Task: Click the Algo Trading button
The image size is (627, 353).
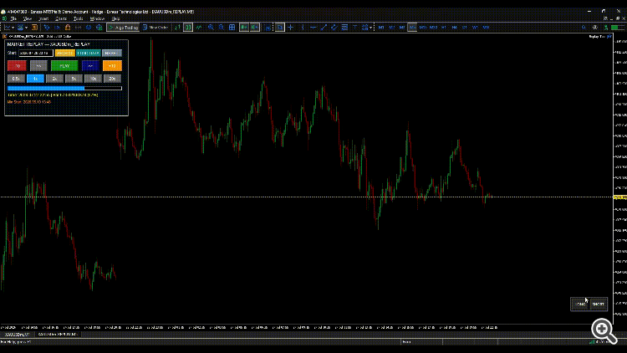Action: click(123, 28)
